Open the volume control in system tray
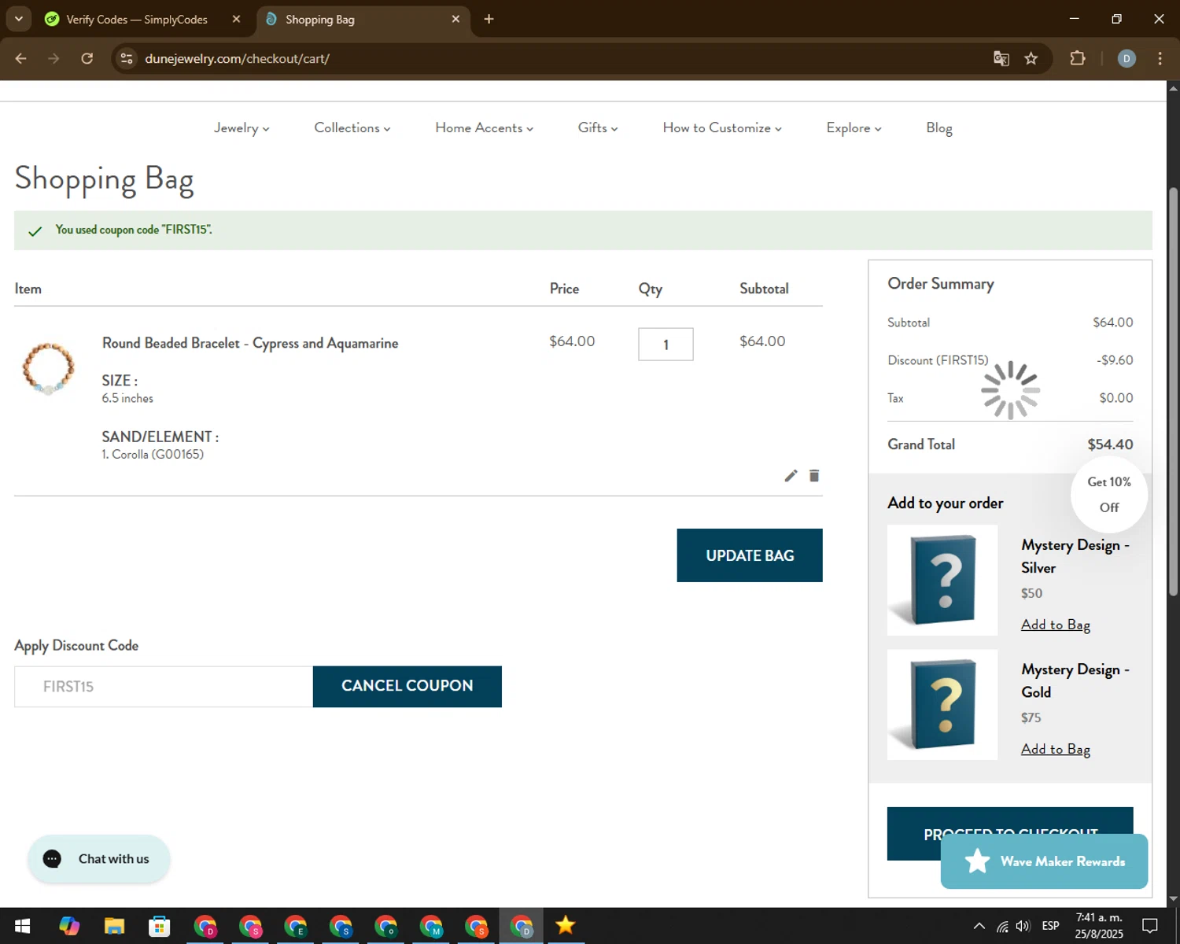 pos(1023,926)
